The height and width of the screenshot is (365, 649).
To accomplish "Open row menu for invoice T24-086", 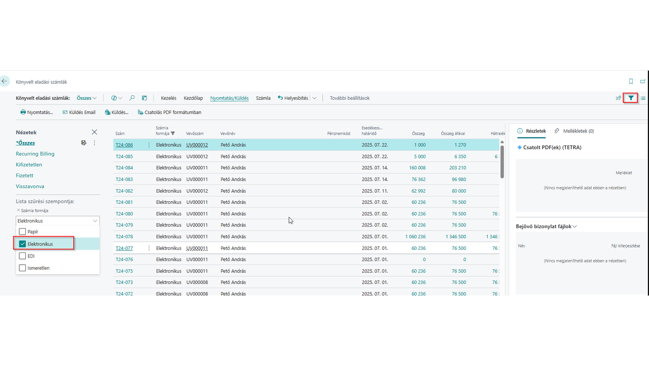I will [149, 145].
